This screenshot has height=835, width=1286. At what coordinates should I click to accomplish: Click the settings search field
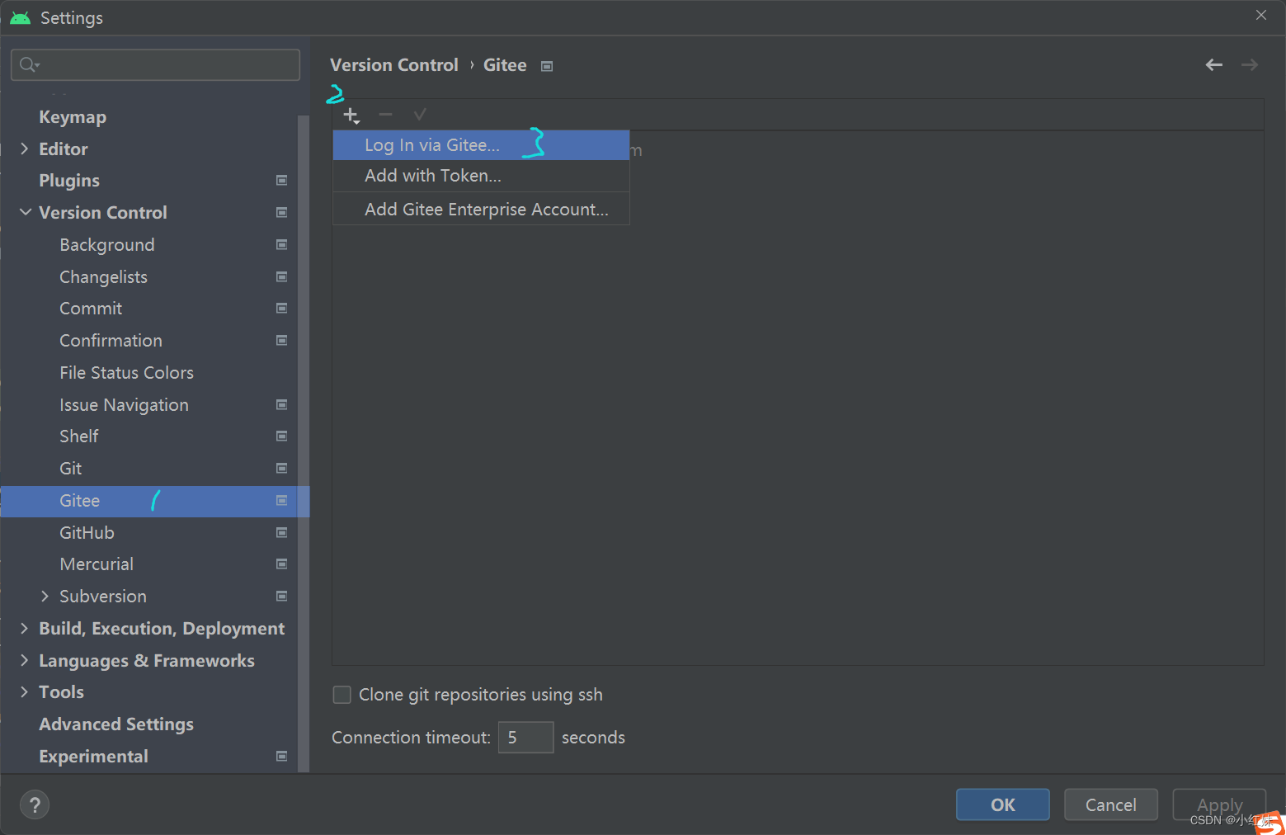coord(155,64)
